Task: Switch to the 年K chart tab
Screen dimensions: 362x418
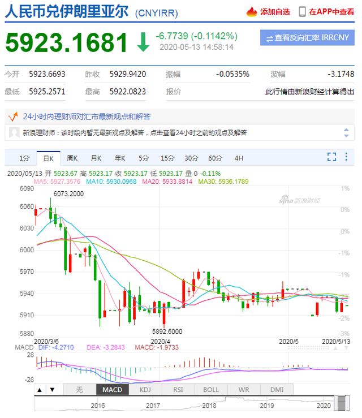Action: click(120, 158)
